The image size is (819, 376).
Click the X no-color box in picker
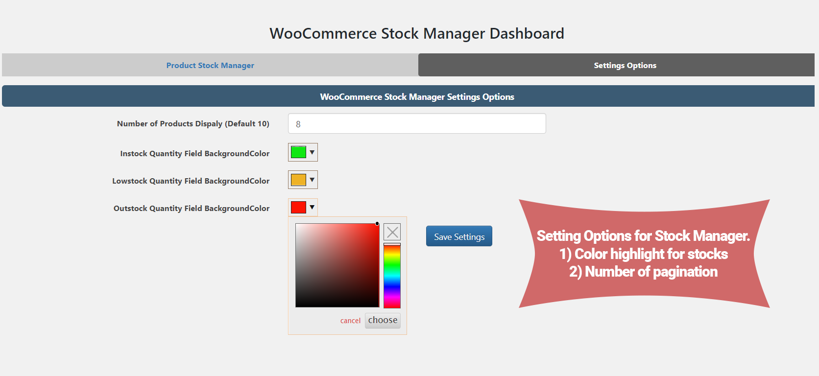click(x=392, y=232)
